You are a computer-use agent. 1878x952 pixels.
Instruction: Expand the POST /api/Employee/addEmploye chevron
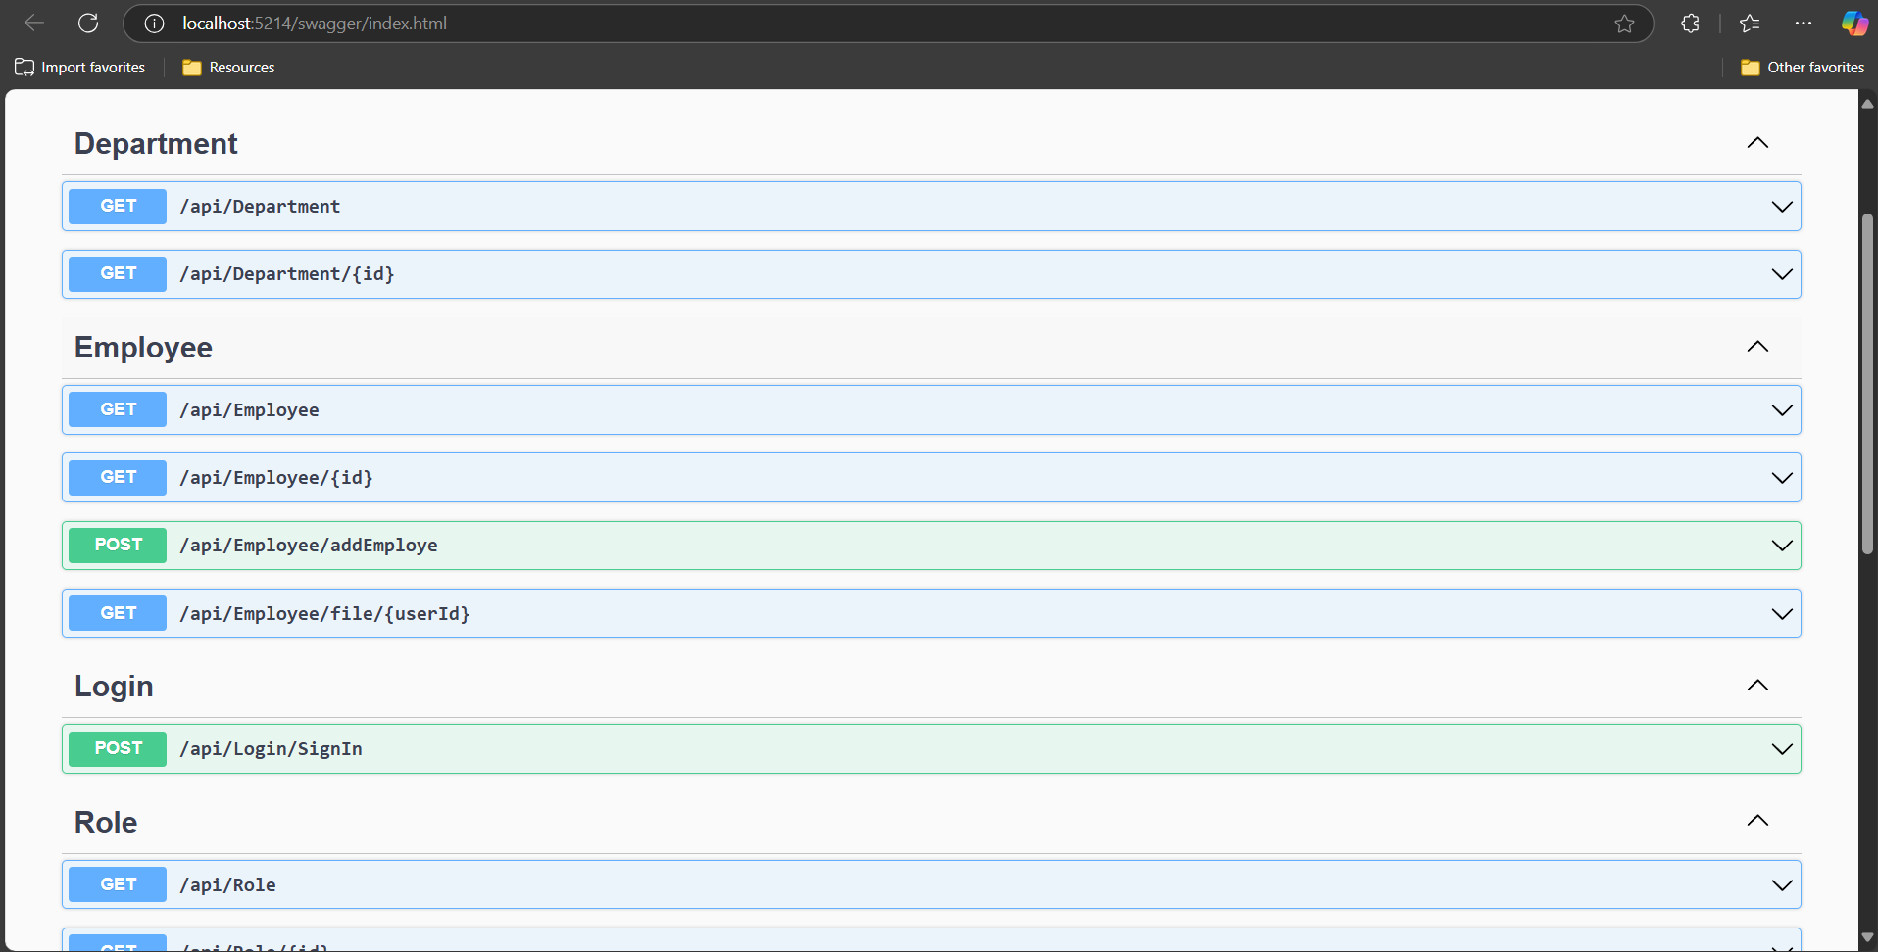(x=1782, y=546)
